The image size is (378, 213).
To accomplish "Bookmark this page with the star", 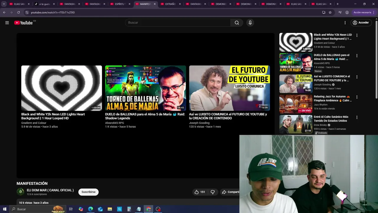I will (x=330, y=12).
